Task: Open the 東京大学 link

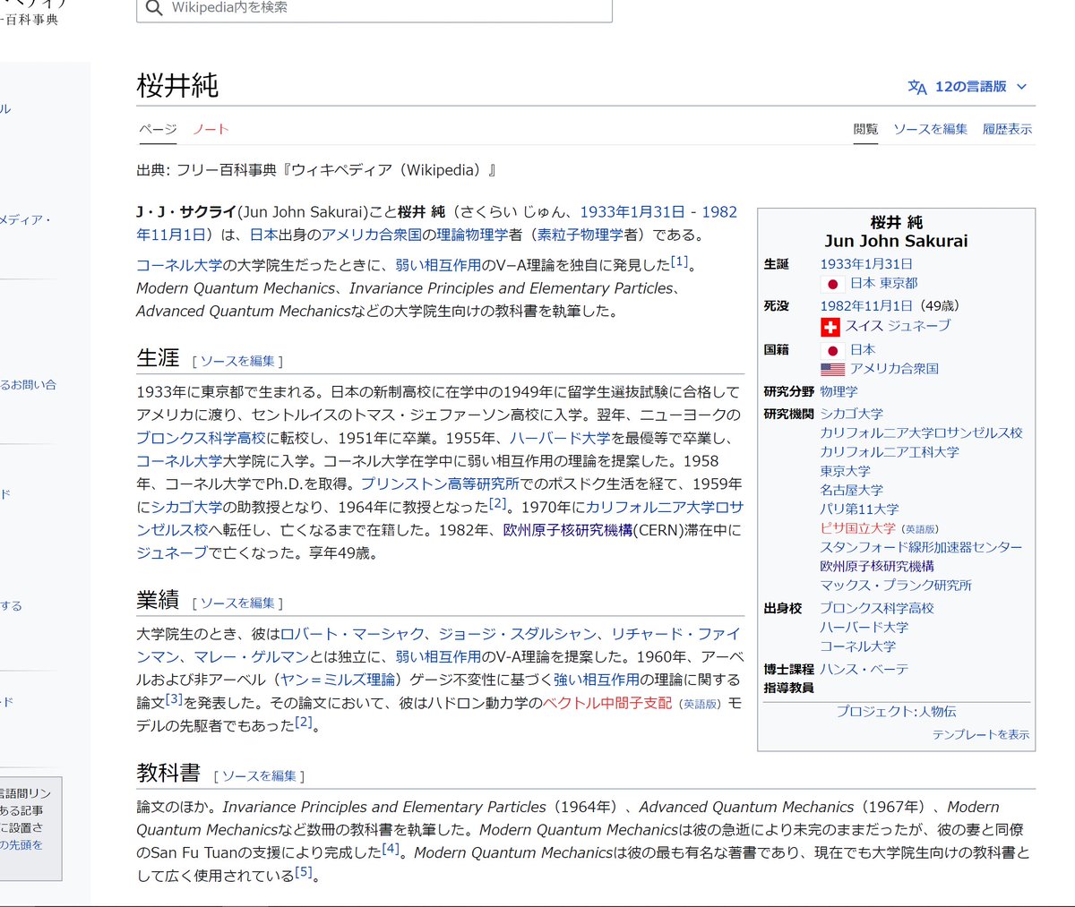Action: [845, 471]
